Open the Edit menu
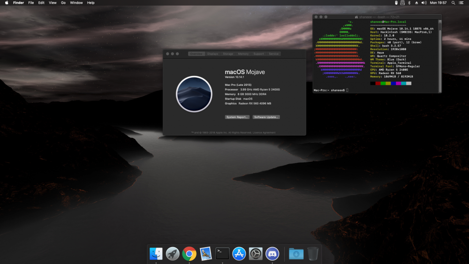This screenshot has height=264, width=469. point(41,3)
